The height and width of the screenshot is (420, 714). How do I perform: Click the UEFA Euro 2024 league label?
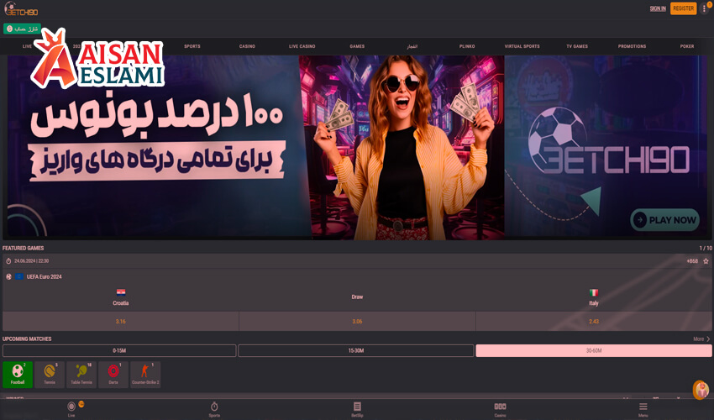tap(45, 276)
